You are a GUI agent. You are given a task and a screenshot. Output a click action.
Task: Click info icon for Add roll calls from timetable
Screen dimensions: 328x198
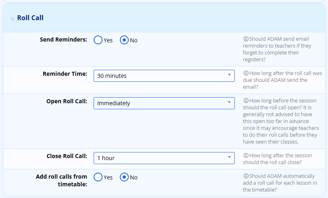[246, 176]
